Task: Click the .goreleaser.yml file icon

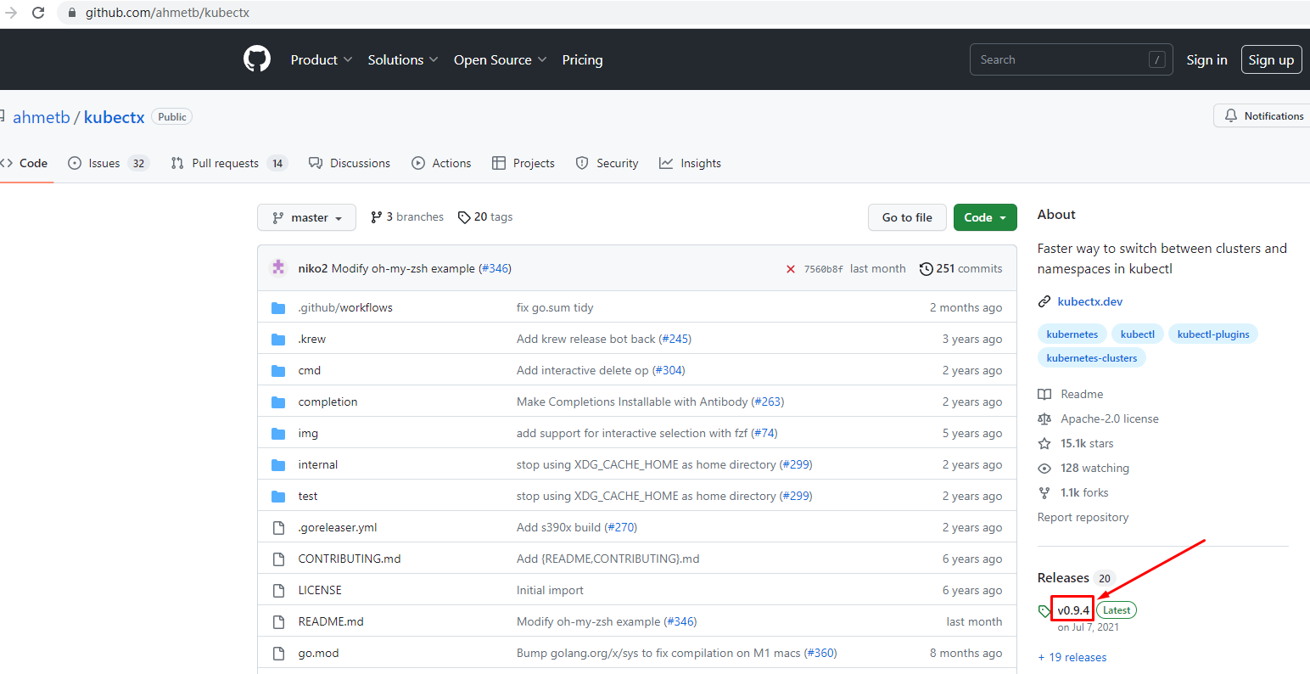Action: pos(278,527)
